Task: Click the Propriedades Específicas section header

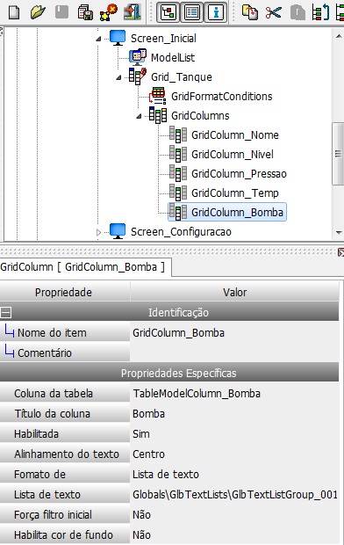Action: tap(169, 373)
